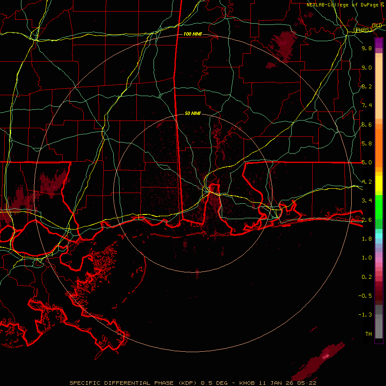This screenshot has height=386, width=386.
Task: Click the cyan swatch just above 1.8
Action: 379,236
